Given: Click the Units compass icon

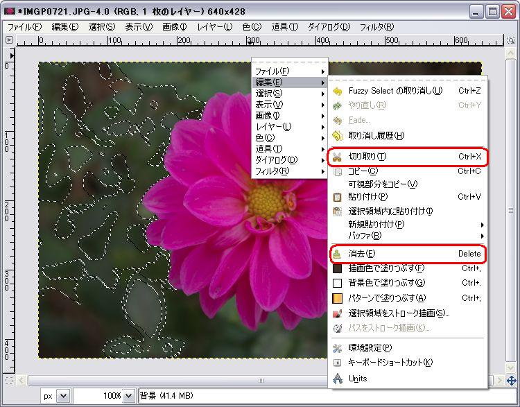Looking at the screenshot, I should (x=338, y=379).
